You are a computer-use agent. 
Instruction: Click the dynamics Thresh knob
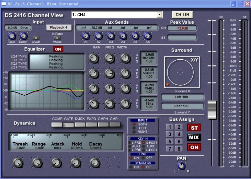click(18, 163)
